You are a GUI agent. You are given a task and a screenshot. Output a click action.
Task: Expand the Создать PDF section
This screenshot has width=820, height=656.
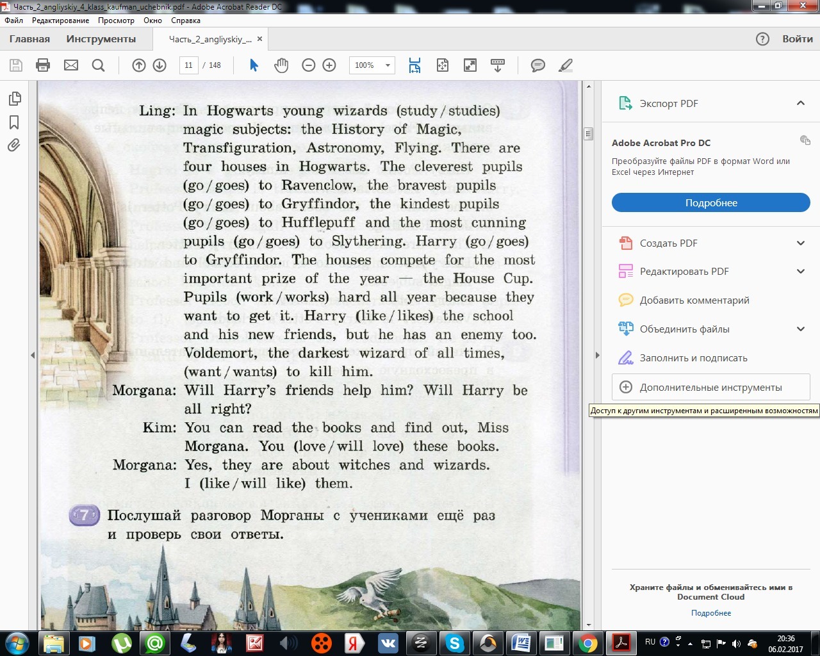click(800, 243)
